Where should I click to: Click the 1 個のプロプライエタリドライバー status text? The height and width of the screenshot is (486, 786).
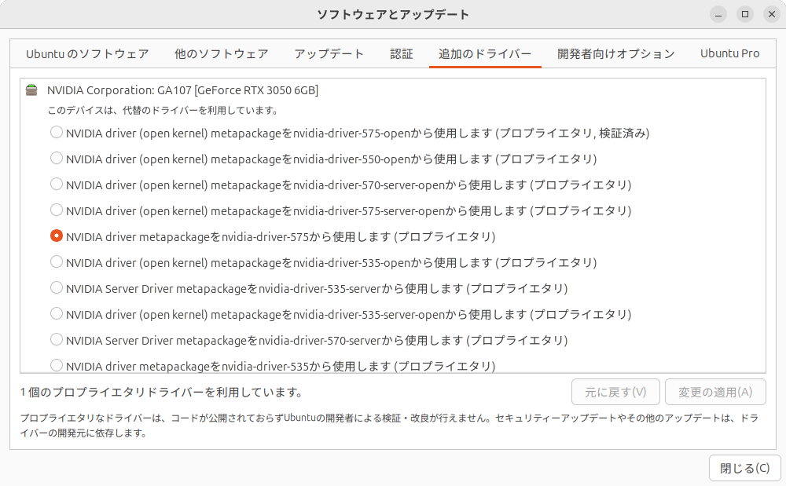(162, 393)
